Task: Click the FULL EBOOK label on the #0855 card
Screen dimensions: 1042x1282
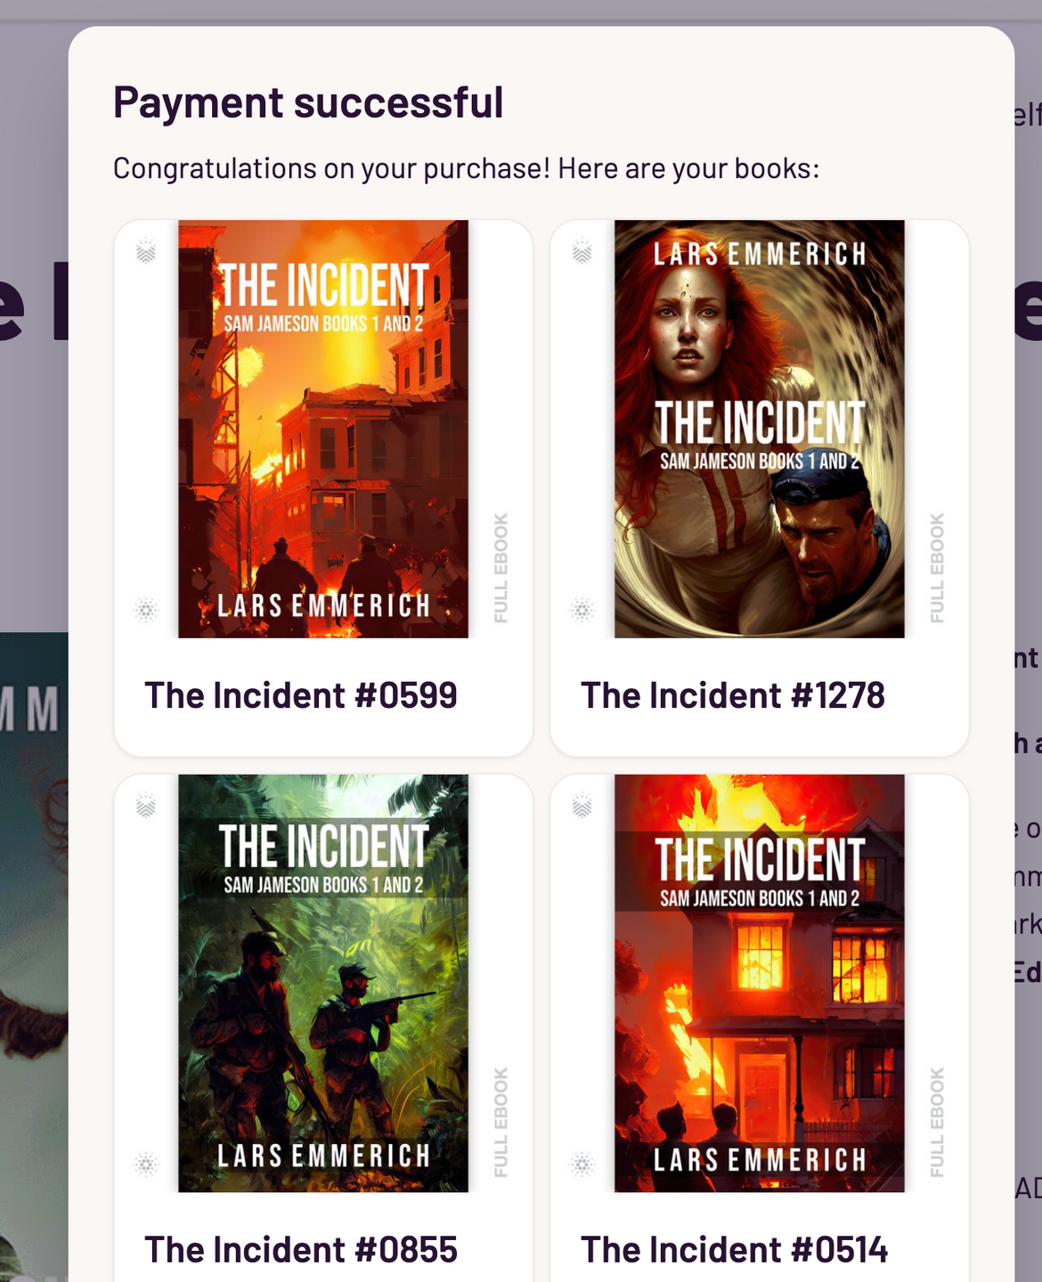Action: point(501,1123)
